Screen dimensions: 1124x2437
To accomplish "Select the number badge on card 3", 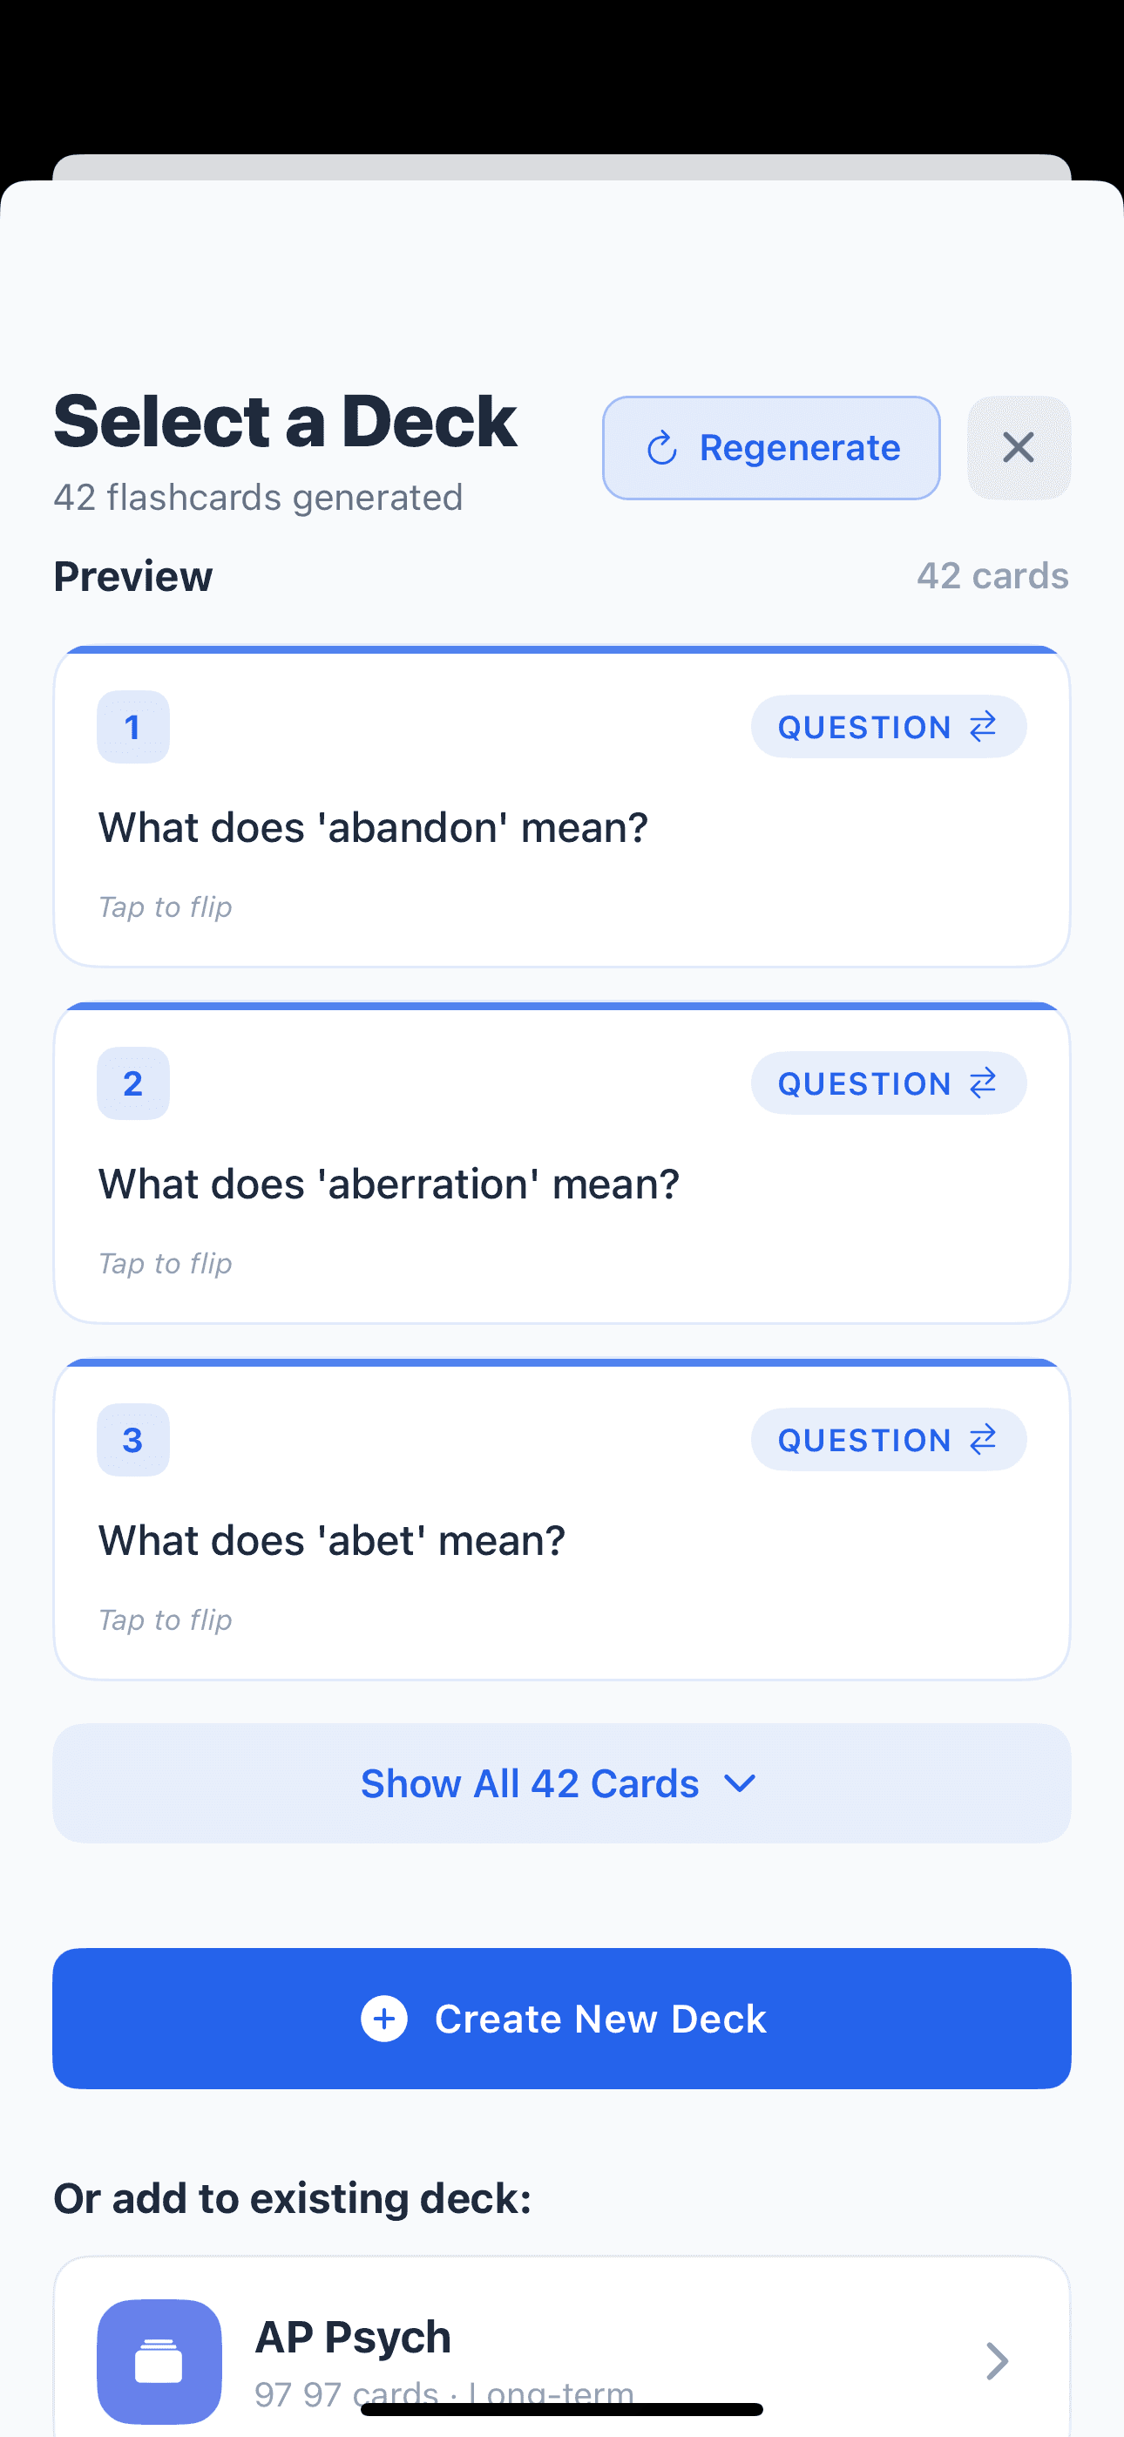I will coord(132,1439).
